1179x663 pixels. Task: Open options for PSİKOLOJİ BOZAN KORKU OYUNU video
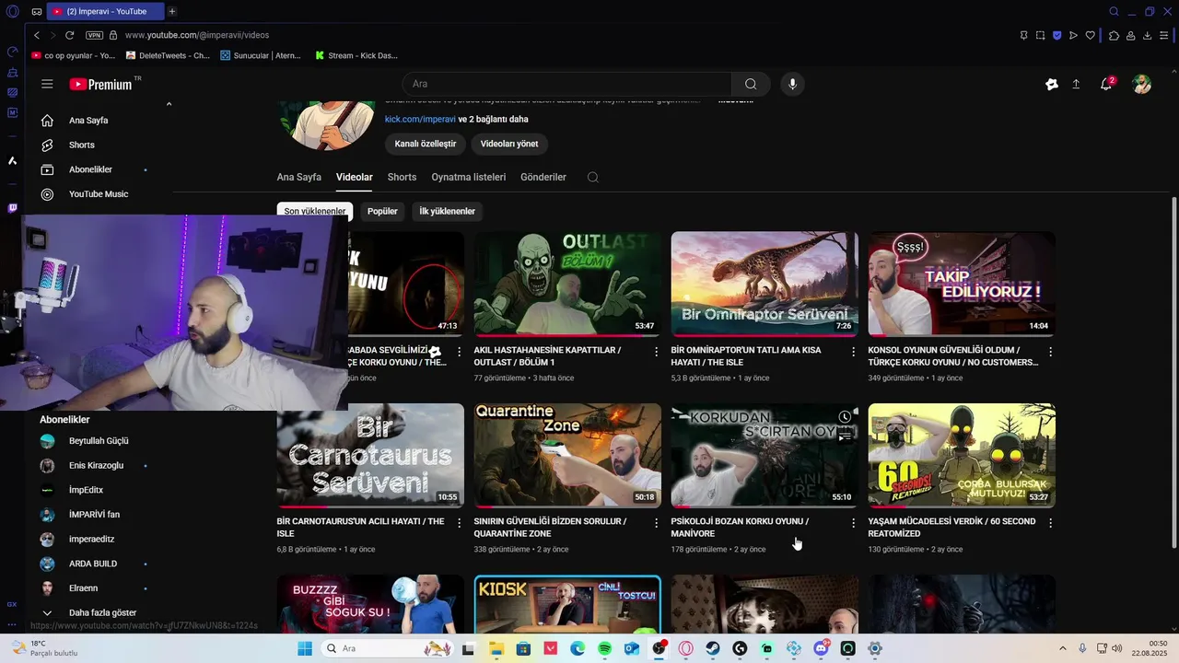[853, 523]
